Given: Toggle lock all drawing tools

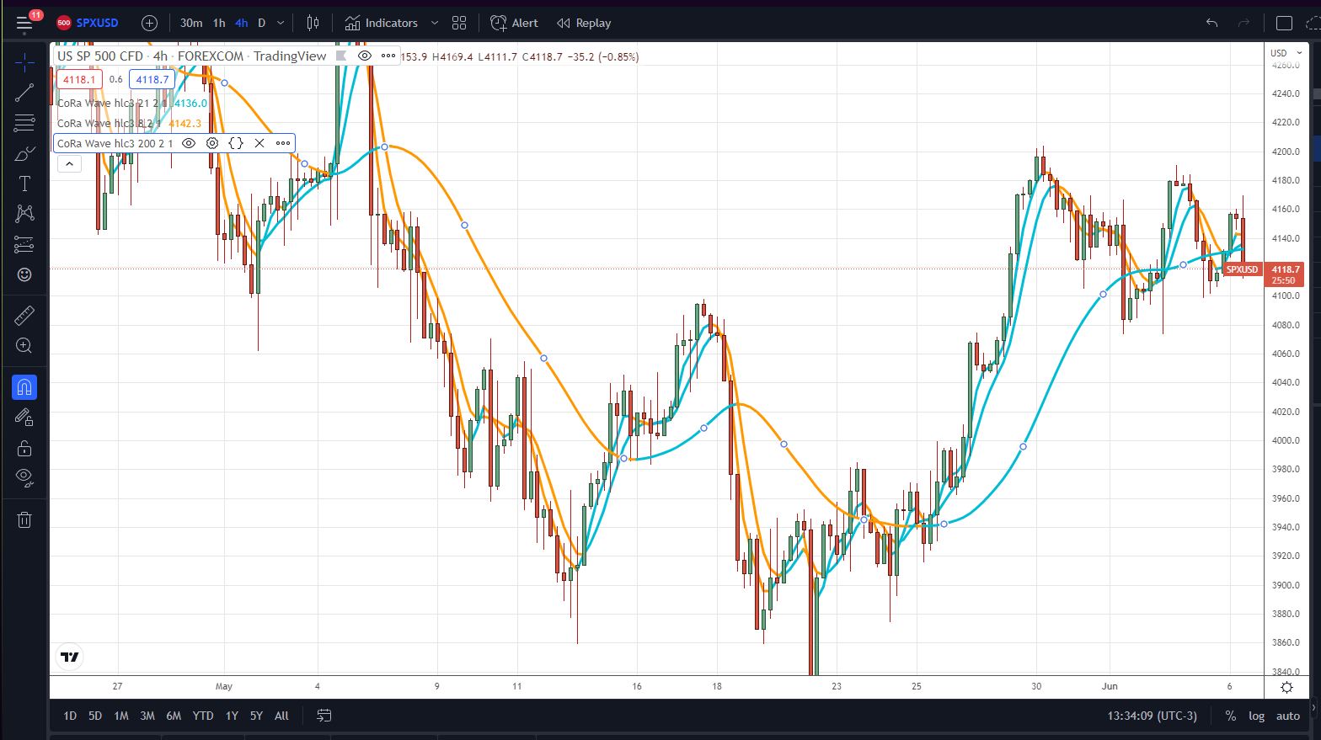Looking at the screenshot, I should click(x=24, y=448).
